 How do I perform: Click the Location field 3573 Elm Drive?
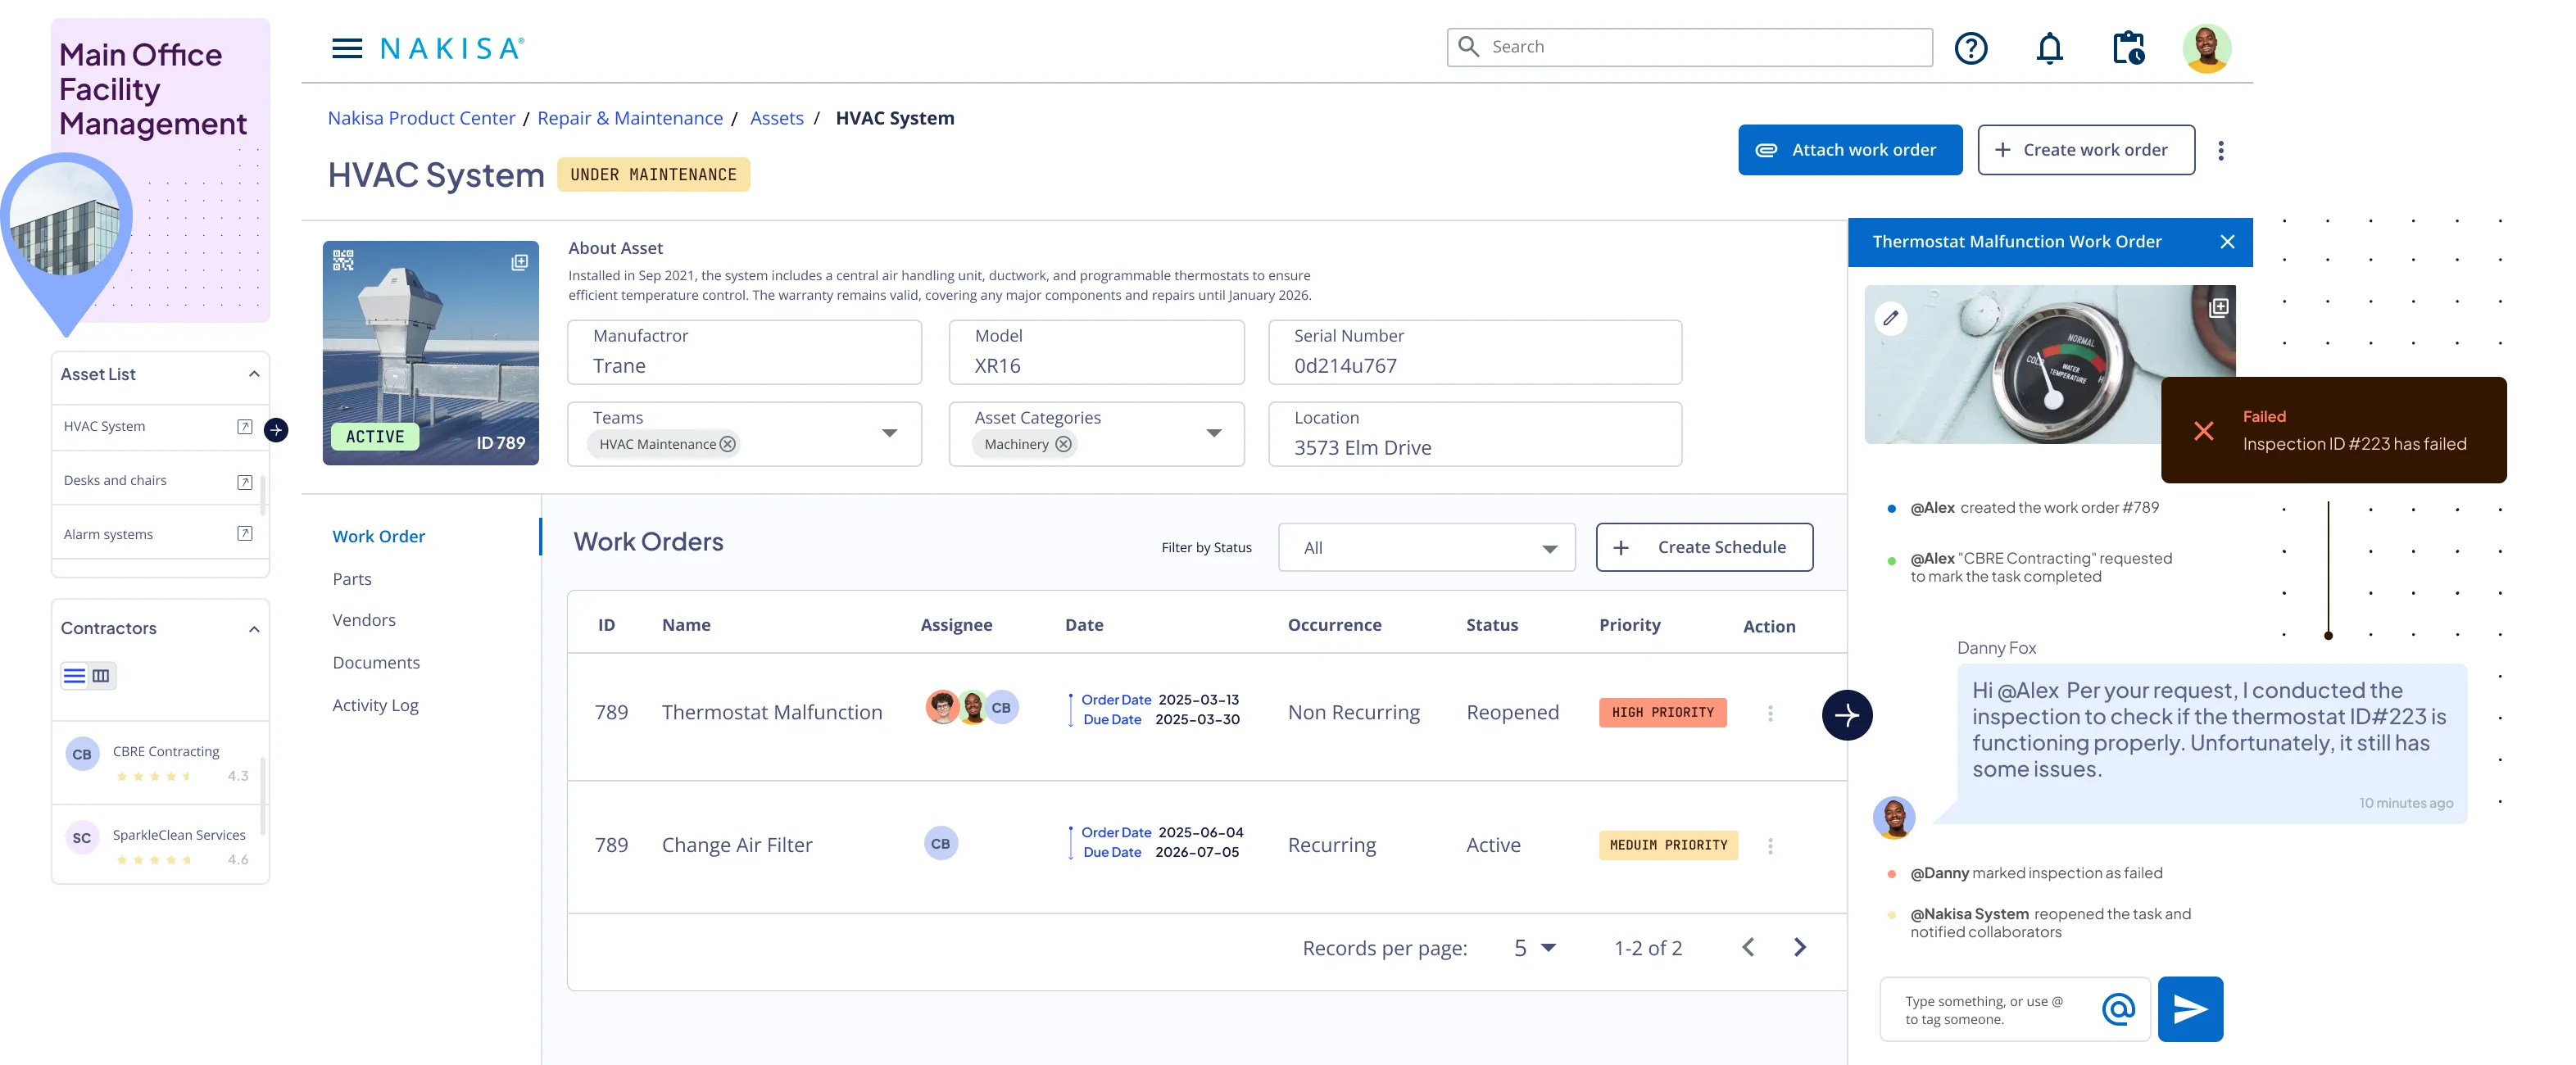coord(1474,434)
